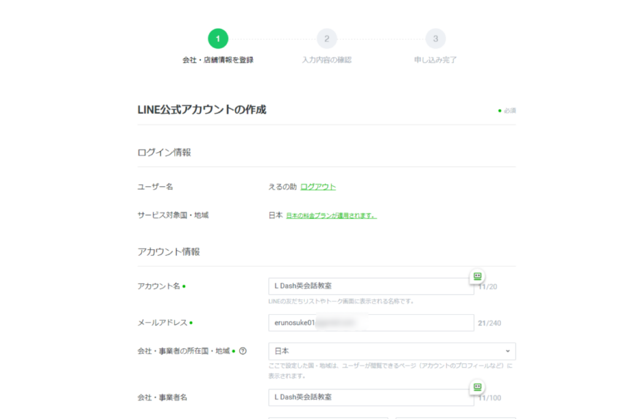Click the ログアウト link
The width and height of the screenshot is (628, 419).
tap(318, 186)
